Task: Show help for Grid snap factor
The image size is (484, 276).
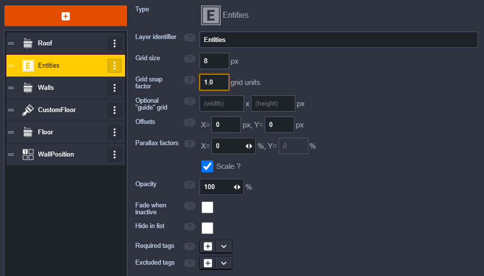Action: coord(190,80)
